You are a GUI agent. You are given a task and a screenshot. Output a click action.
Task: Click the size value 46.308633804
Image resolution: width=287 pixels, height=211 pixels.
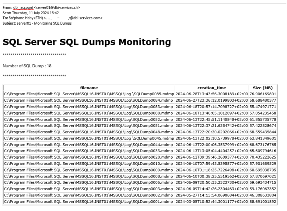[x=263, y=195]
